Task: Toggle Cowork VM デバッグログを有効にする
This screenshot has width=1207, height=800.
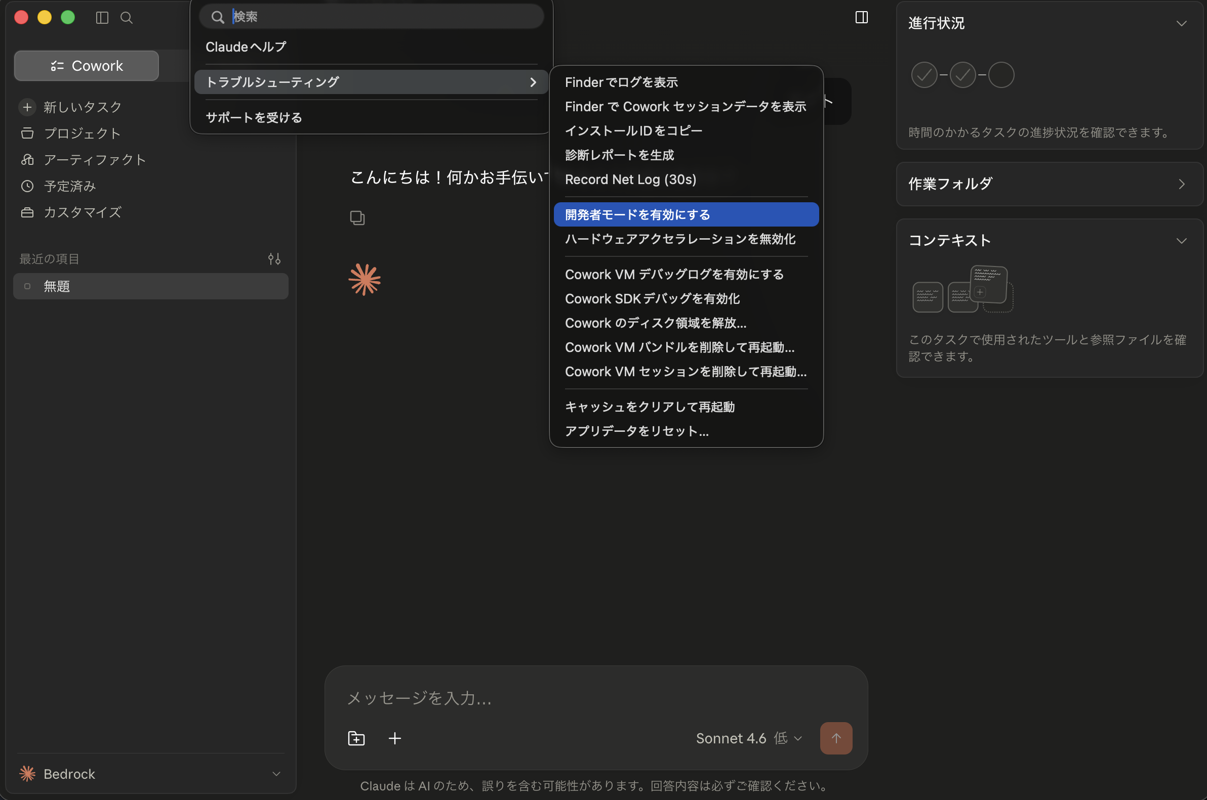Action: click(x=686, y=275)
